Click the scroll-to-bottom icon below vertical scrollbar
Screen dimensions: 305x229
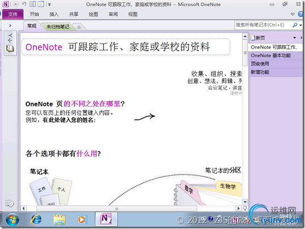[x=245, y=208]
